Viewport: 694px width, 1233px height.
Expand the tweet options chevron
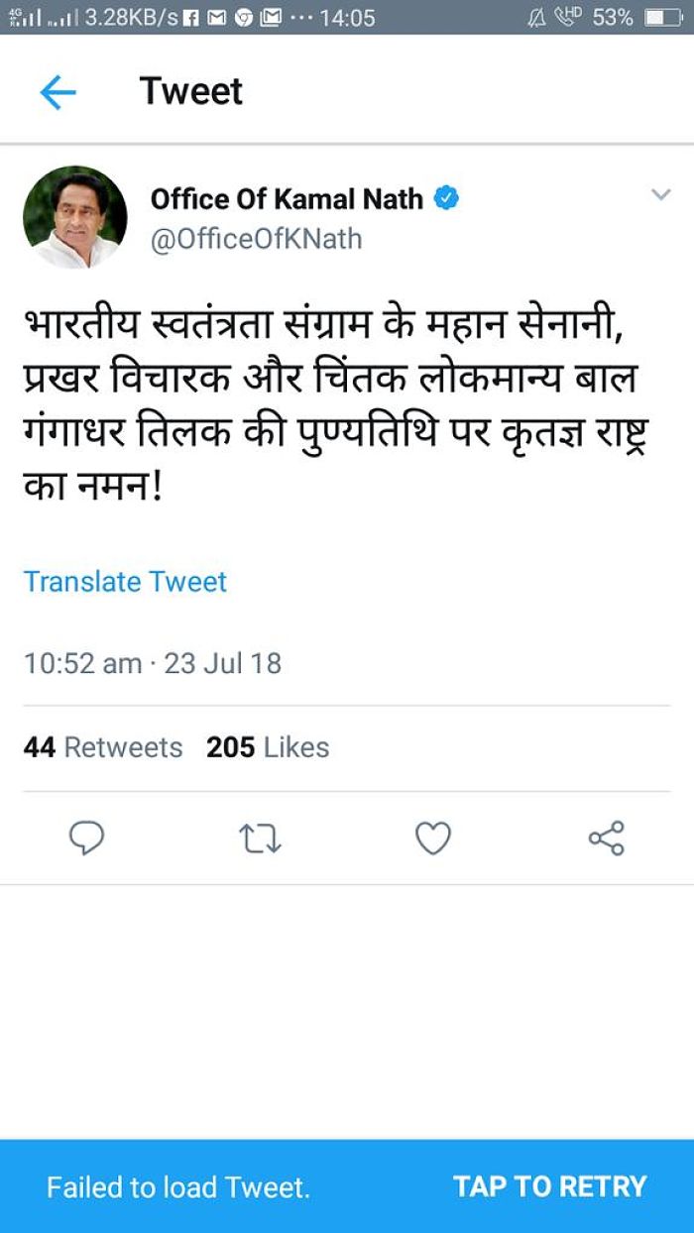coord(660,195)
